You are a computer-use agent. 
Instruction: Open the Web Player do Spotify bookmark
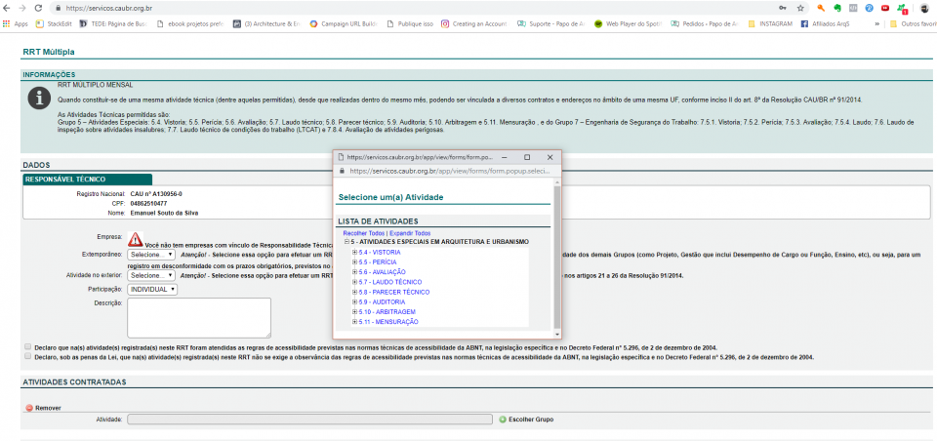(628, 23)
